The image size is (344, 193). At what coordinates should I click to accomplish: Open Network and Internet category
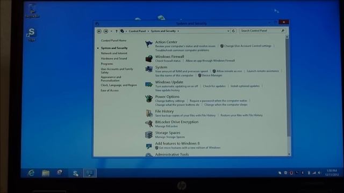(x=114, y=53)
